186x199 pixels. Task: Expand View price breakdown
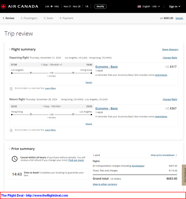[164, 155]
